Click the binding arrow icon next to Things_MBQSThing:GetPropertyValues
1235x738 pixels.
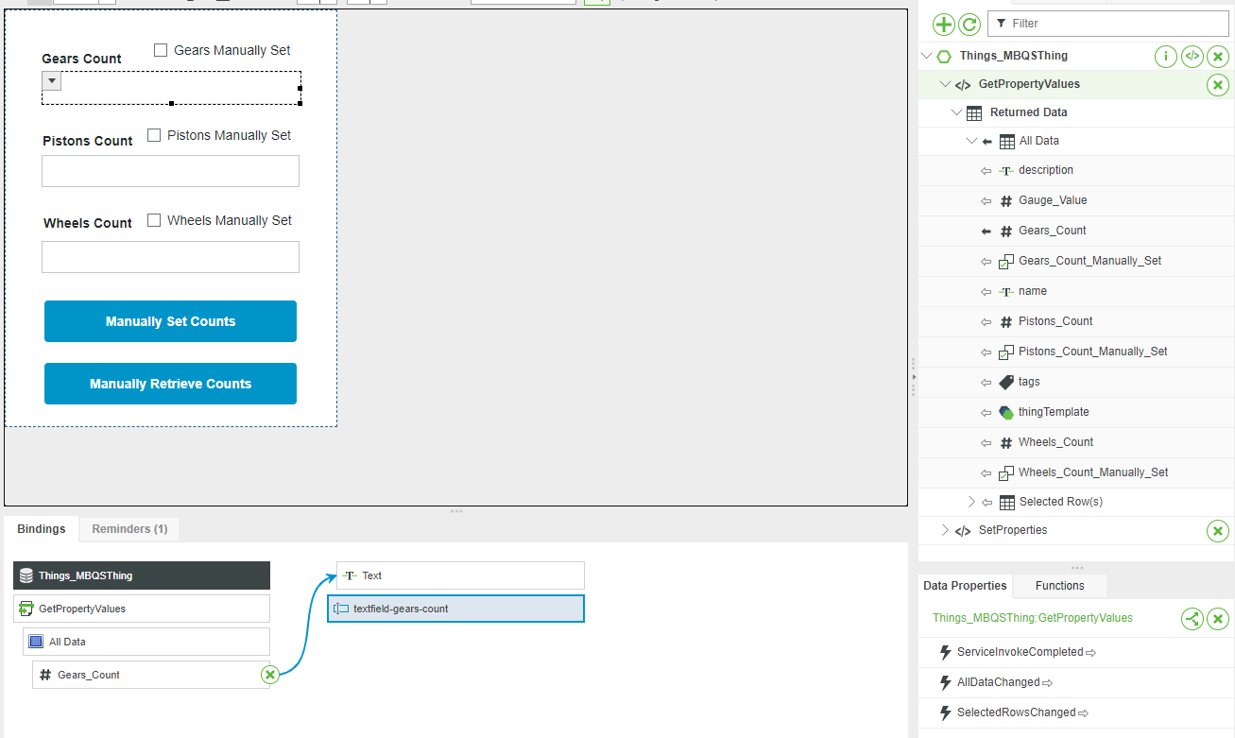pos(1192,619)
